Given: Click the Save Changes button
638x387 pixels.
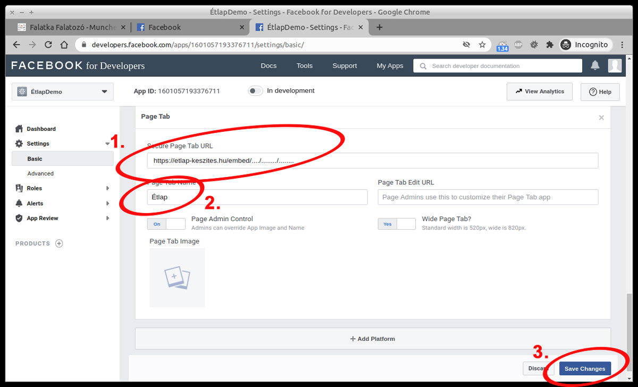Looking at the screenshot, I should (585, 368).
